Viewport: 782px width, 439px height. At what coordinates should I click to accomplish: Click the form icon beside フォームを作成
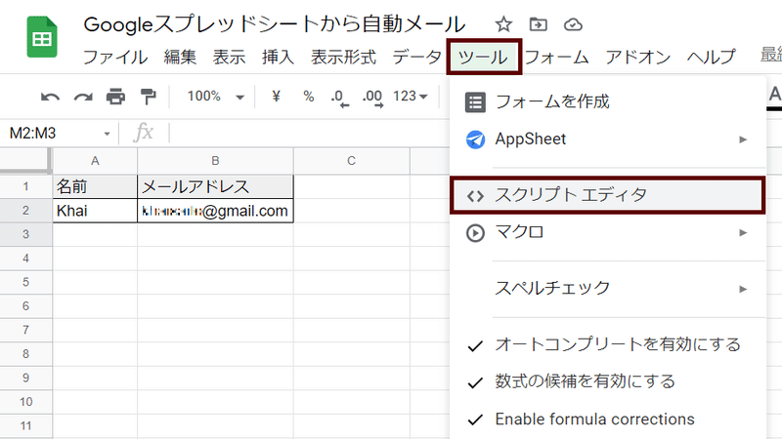(x=475, y=102)
